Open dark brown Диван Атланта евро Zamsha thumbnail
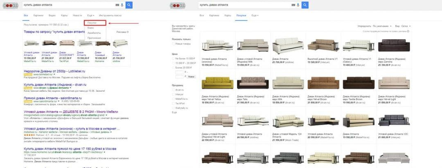 pos(394,45)
